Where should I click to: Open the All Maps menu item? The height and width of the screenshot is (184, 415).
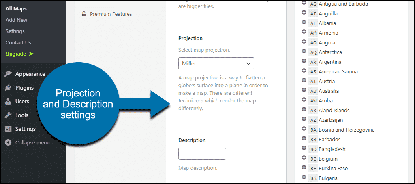click(16, 9)
